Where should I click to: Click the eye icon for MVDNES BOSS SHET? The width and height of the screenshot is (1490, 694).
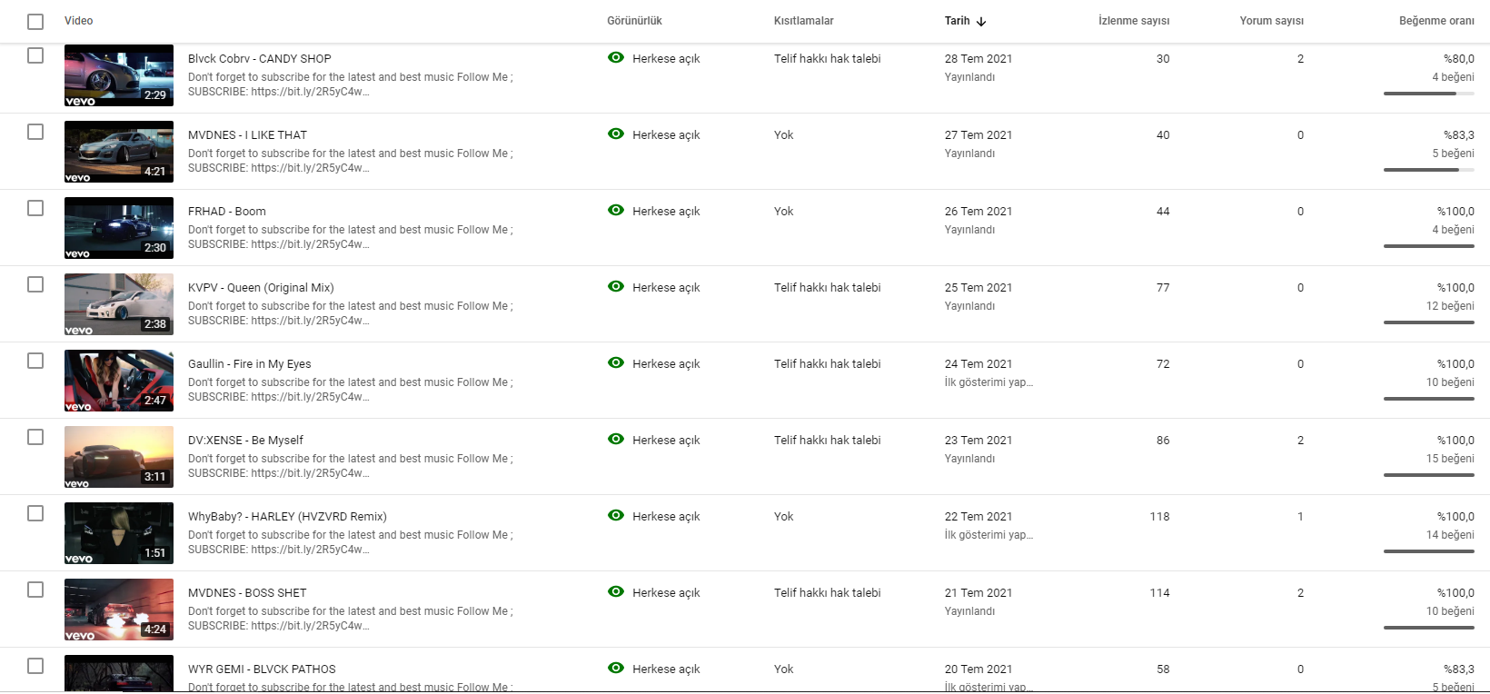(x=616, y=592)
